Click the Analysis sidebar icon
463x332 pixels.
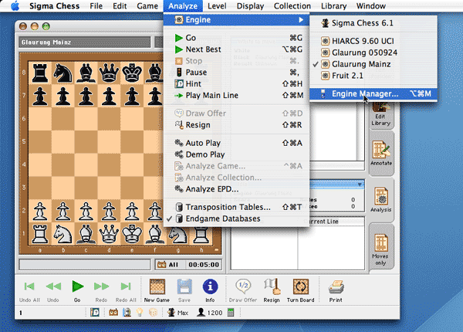click(x=381, y=200)
